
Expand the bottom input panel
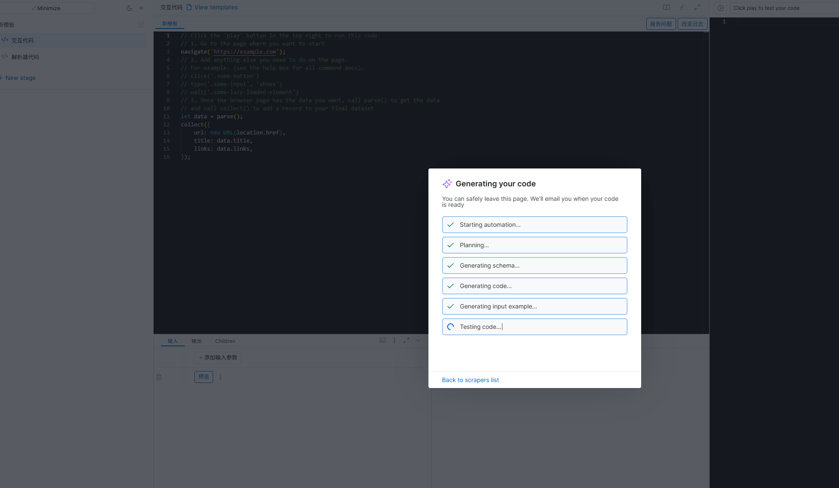(x=406, y=340)
